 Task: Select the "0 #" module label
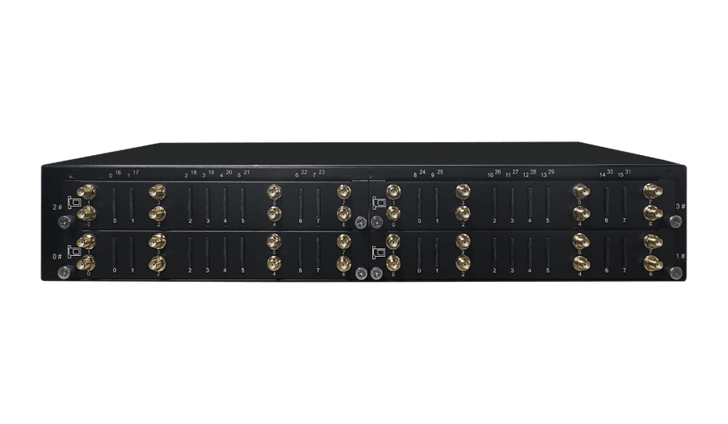pyautogui.click(x=57, y=256)
